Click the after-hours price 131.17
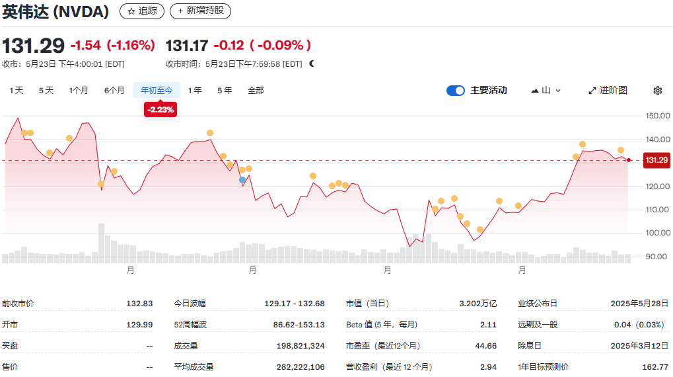This screenshot has height=377, width=673. (x=187, y=45)
